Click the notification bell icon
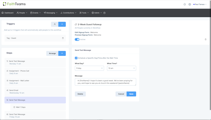The image size is (211, 120). coord(185,4)
